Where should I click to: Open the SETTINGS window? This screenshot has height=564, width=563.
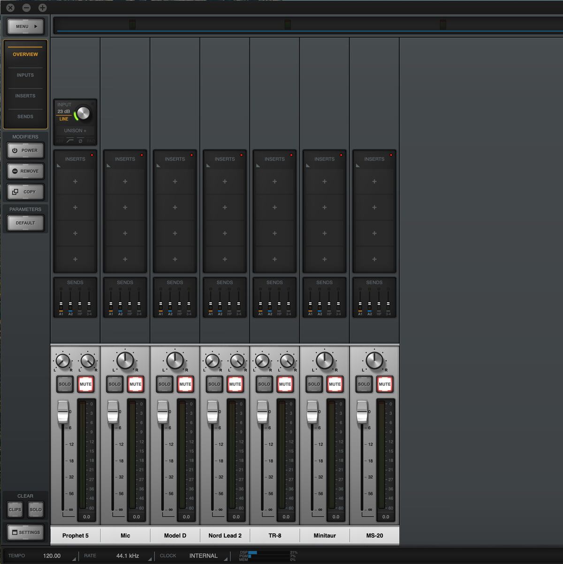[25, 532]
